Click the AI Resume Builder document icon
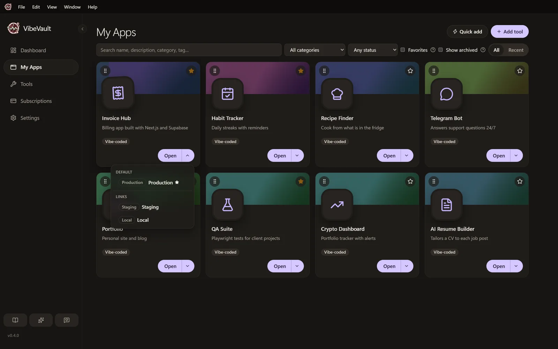The height and width of the screenshot is (349, 558). point(446,204)
